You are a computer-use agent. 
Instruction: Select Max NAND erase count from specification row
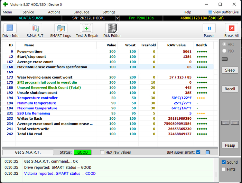(x=108, y=67)
